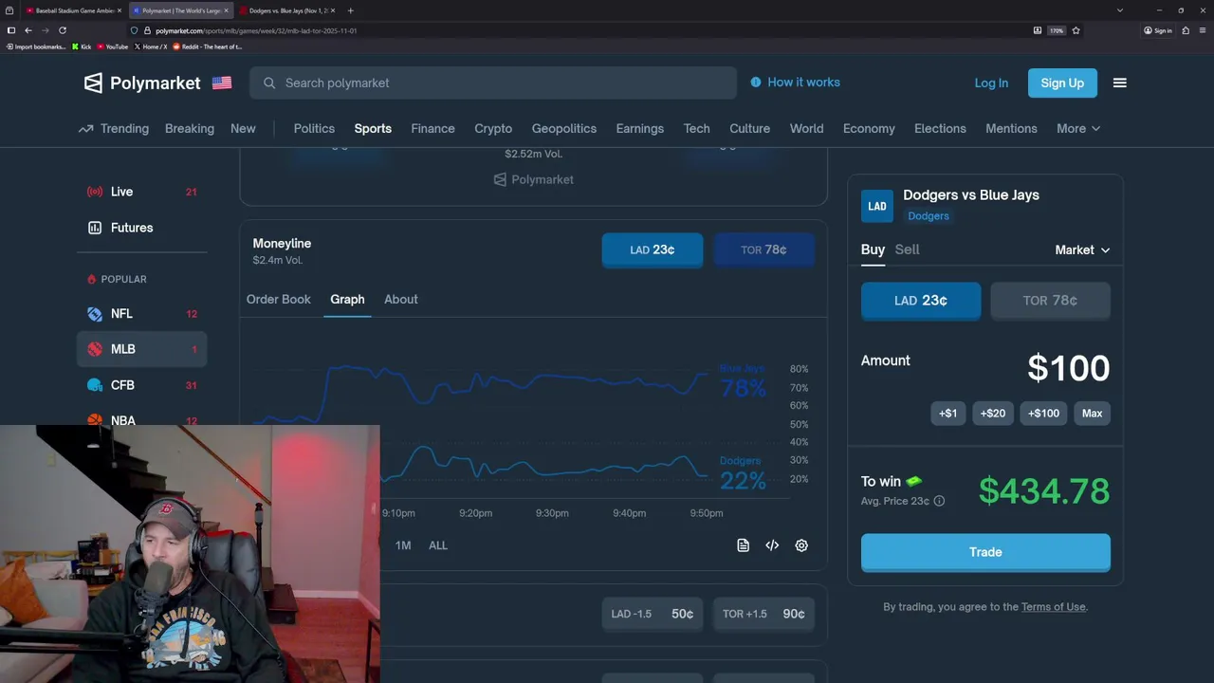
Task: Open Reddit bookmark
Action: pyautogui.click(x=208, y=46)
